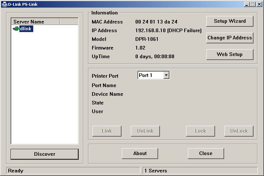264x176 pixels.
Task: Click the Server Name column header
Action: [x=36, y=22]
